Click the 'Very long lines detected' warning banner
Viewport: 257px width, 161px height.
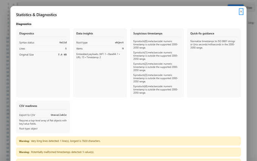[128, 141]
